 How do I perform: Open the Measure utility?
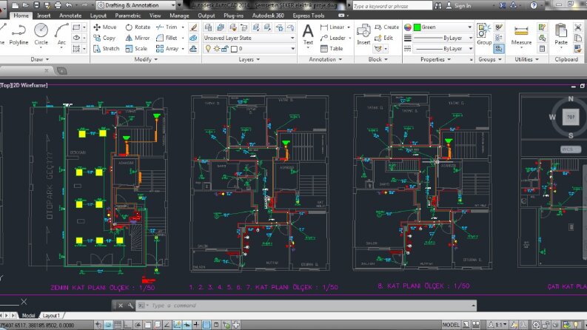[521, 36]
